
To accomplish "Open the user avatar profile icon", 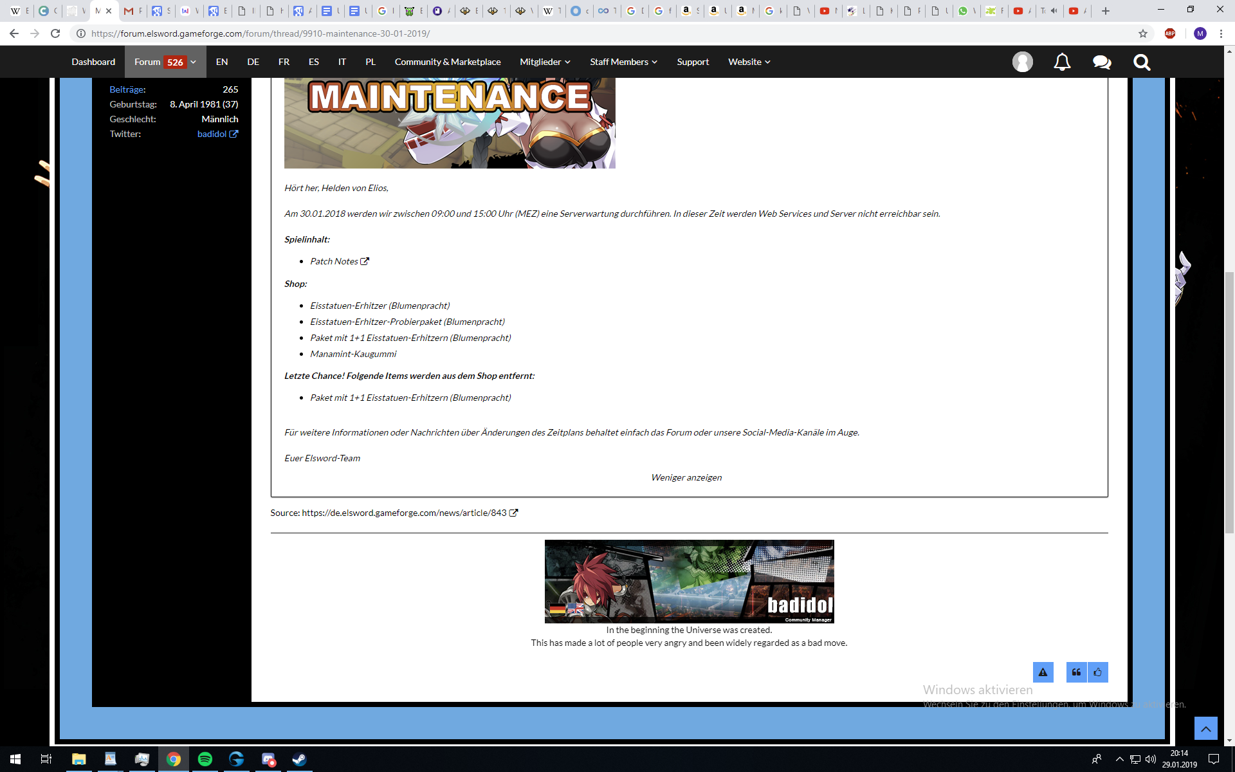I will pyautogui.click(x=1022, y=62).
